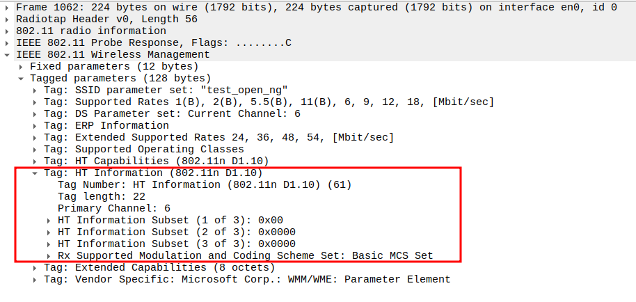Viewport: 636px width, 302px height.
Task: Expand the DS Parameter set tag
Action: click(x=35, y=114)
